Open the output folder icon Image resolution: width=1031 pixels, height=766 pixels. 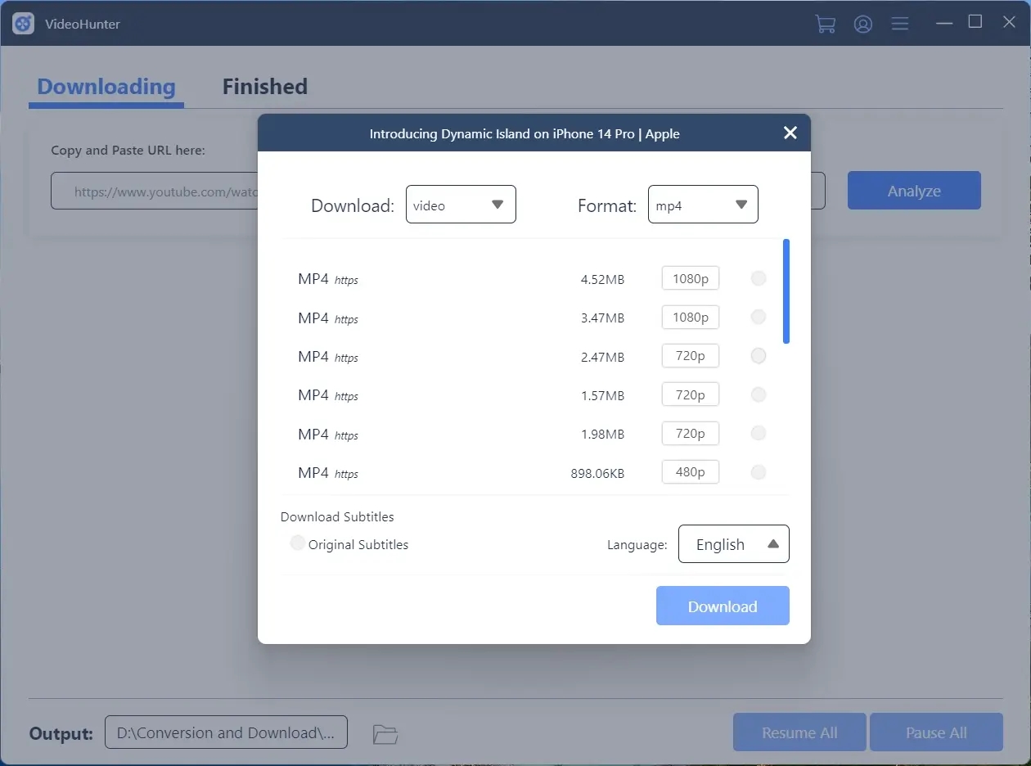coord(385,734)
